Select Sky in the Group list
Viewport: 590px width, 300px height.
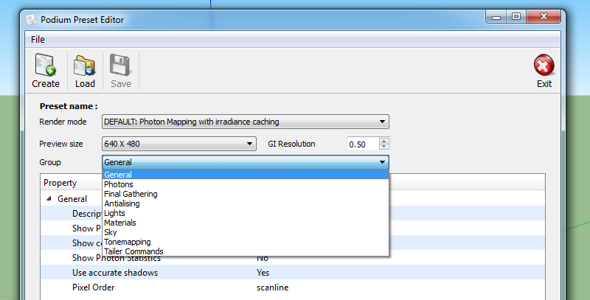pos(246,232)
